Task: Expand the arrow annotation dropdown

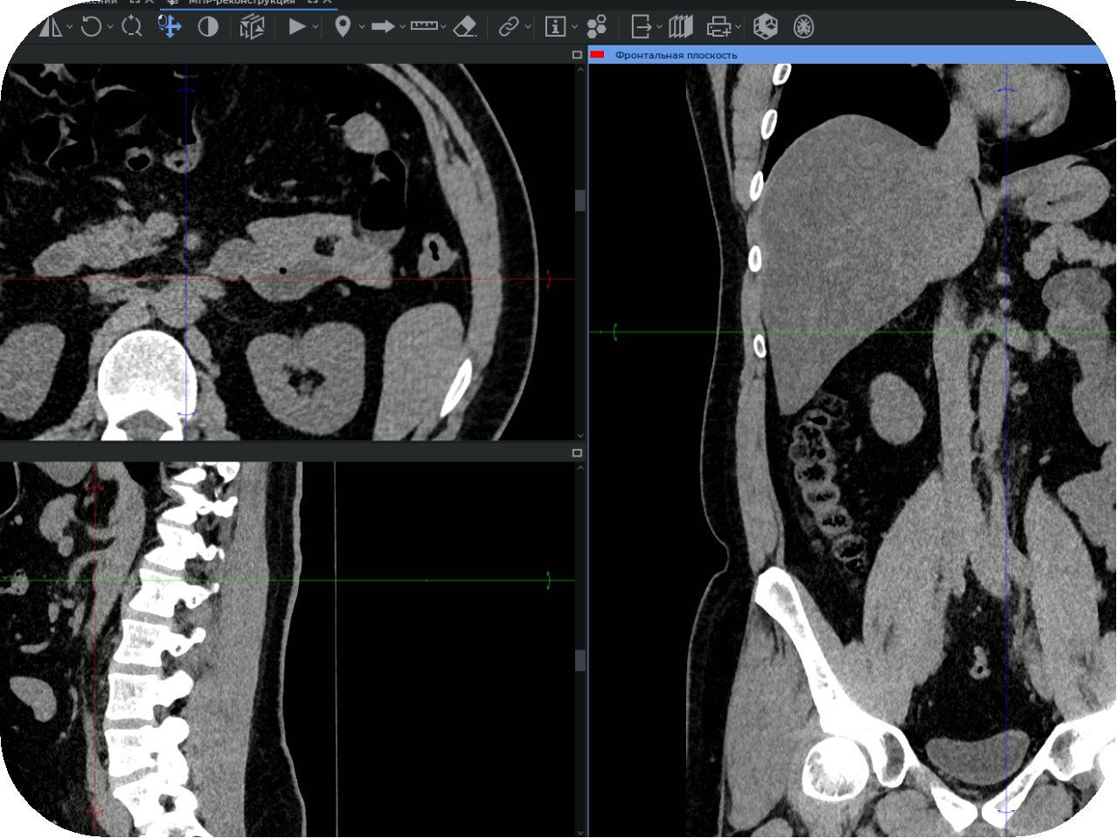Action: click(402, 27)
